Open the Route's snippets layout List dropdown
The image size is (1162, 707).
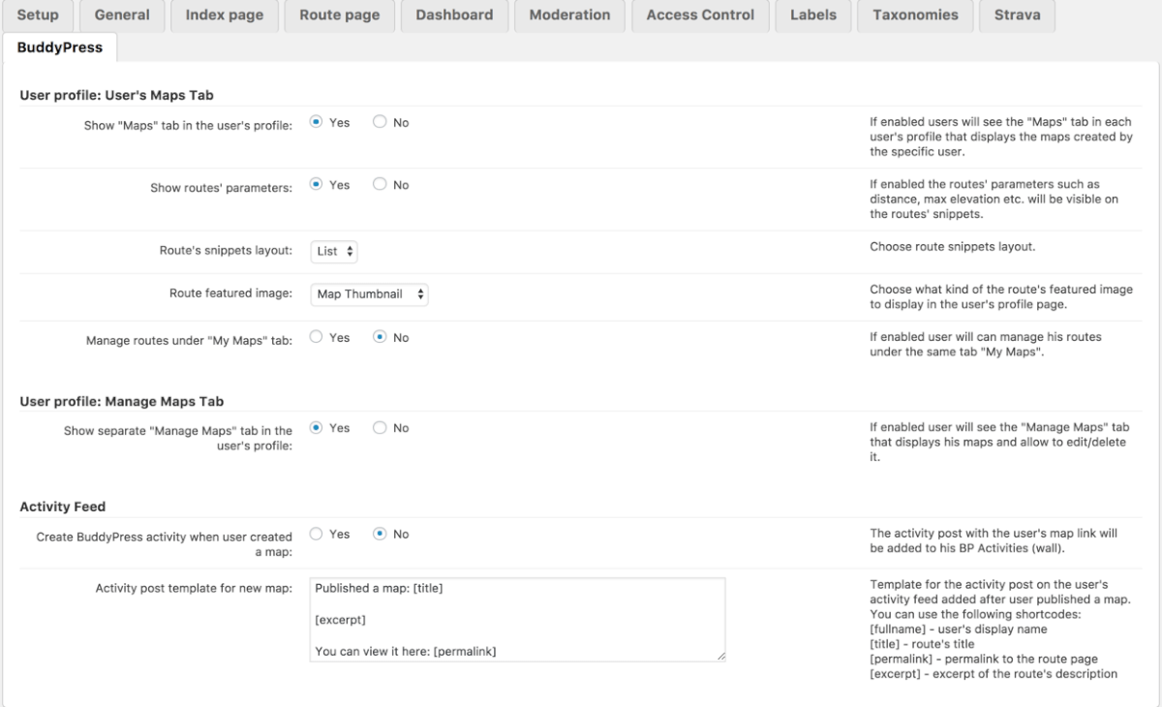(x=335, y=251)
